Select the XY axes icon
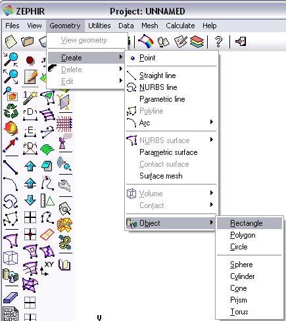 click(47, 268)
